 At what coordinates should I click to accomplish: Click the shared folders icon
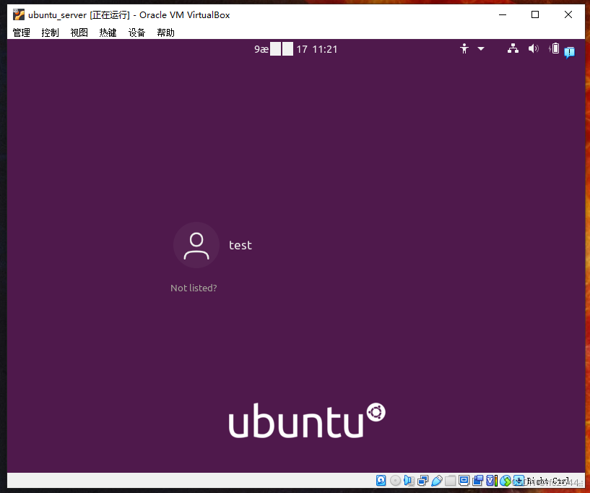click(450, 480)
